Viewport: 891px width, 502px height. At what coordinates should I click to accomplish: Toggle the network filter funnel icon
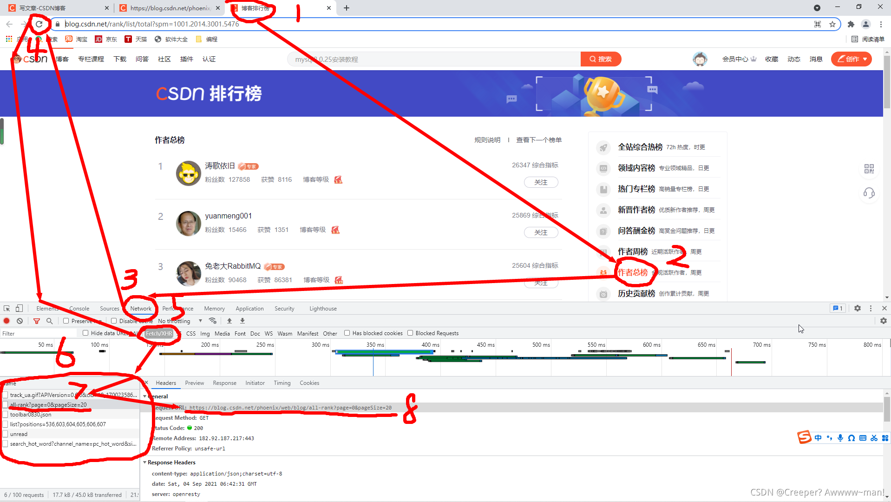tap(37, 321)
